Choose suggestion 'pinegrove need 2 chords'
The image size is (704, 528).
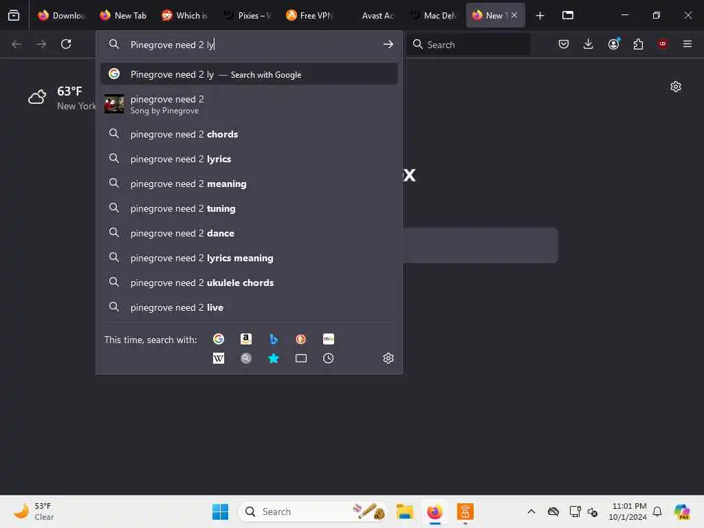pos(249,134)
